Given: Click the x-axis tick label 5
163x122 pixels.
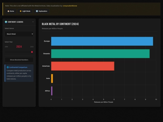Looking at the screenshot, I should tap(104, 99).
